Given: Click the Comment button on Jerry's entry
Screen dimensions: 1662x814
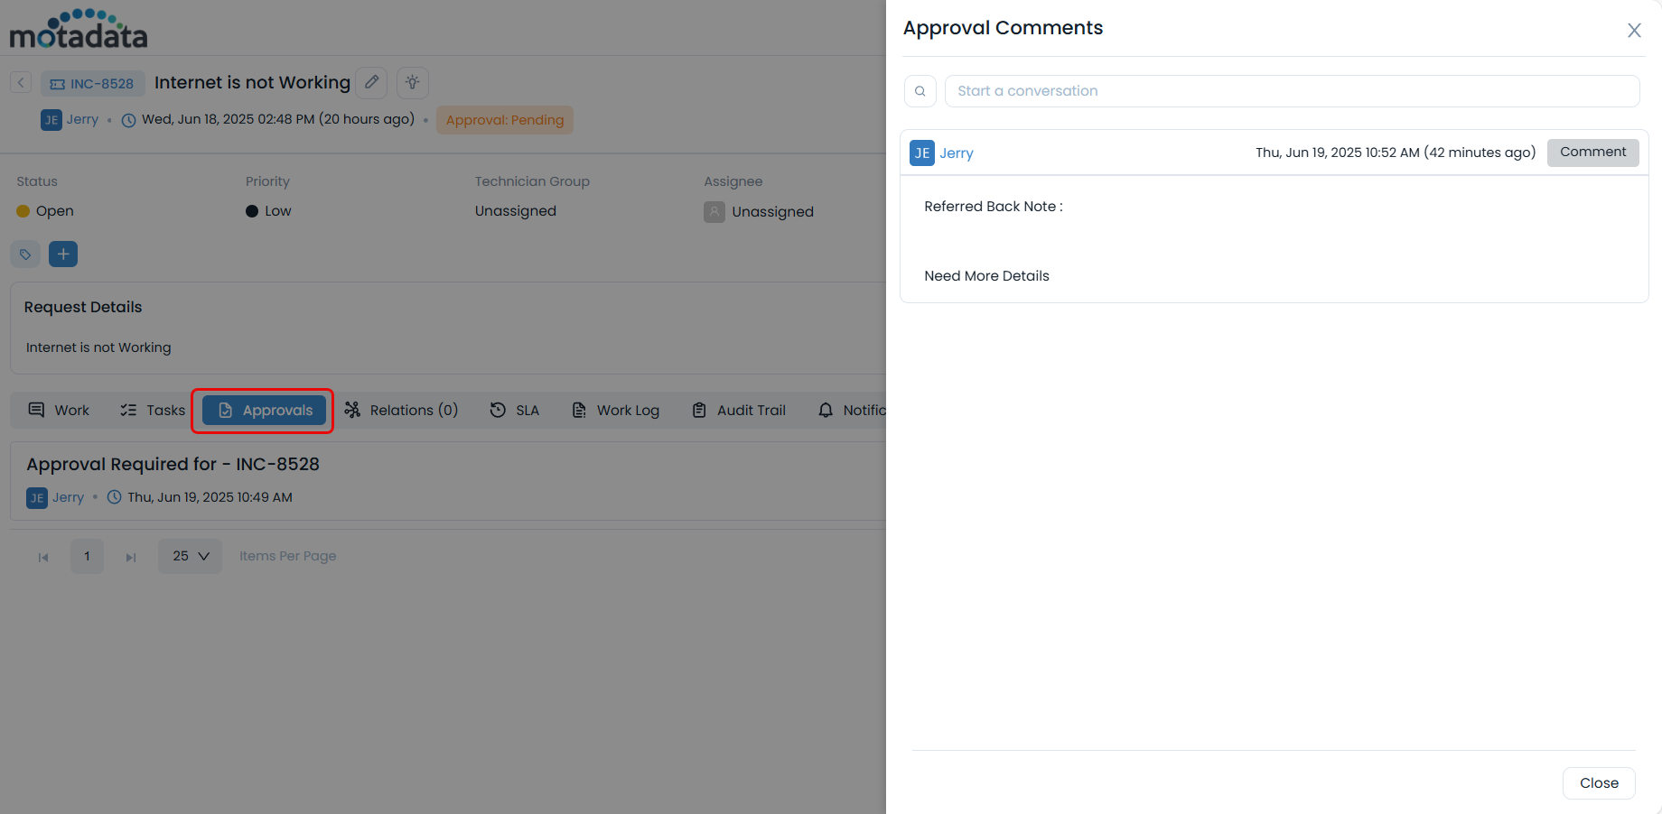Looking at the screenshot, I should tap(1592, 152).
